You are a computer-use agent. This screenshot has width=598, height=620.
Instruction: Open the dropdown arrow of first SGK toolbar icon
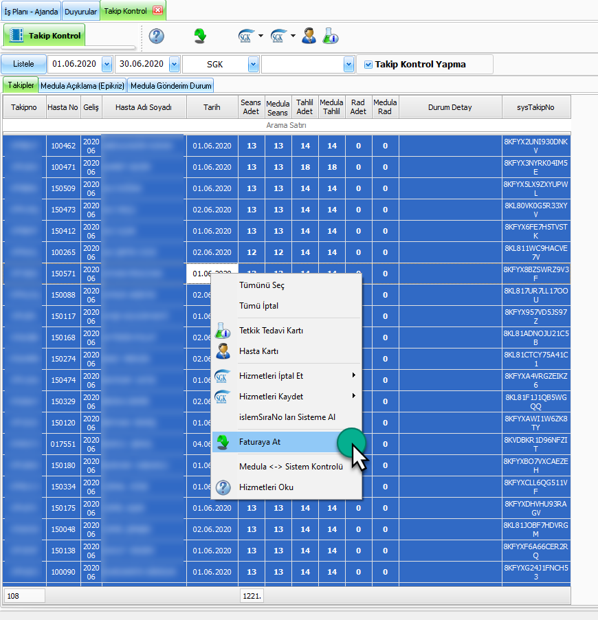click(261, 36)
